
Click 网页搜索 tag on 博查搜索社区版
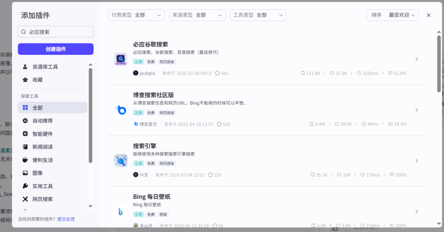click(x=167, y=113)
